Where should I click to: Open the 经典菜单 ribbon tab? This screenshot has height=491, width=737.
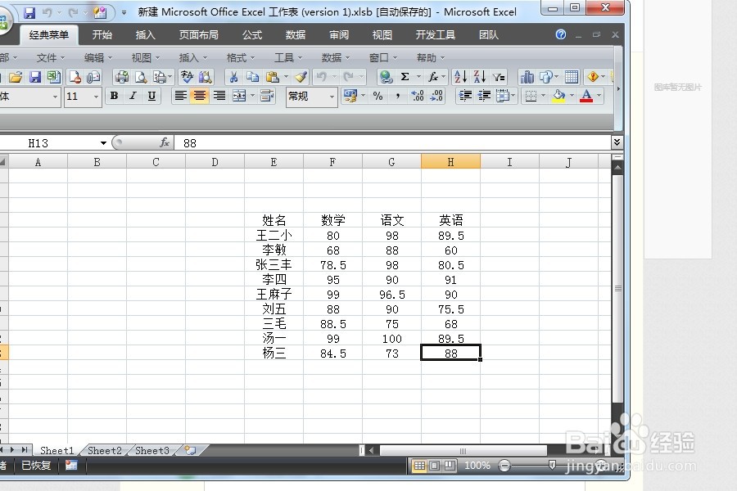tap(48, 34)
